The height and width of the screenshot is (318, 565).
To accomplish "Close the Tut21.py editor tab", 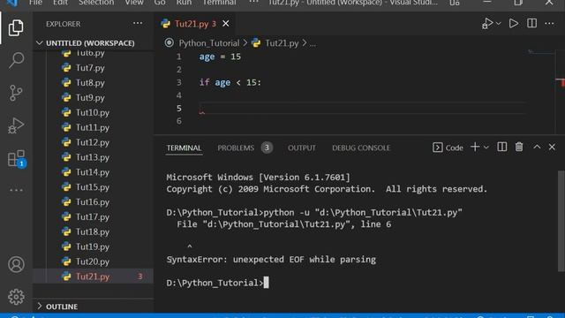I will tap(226, 24).
